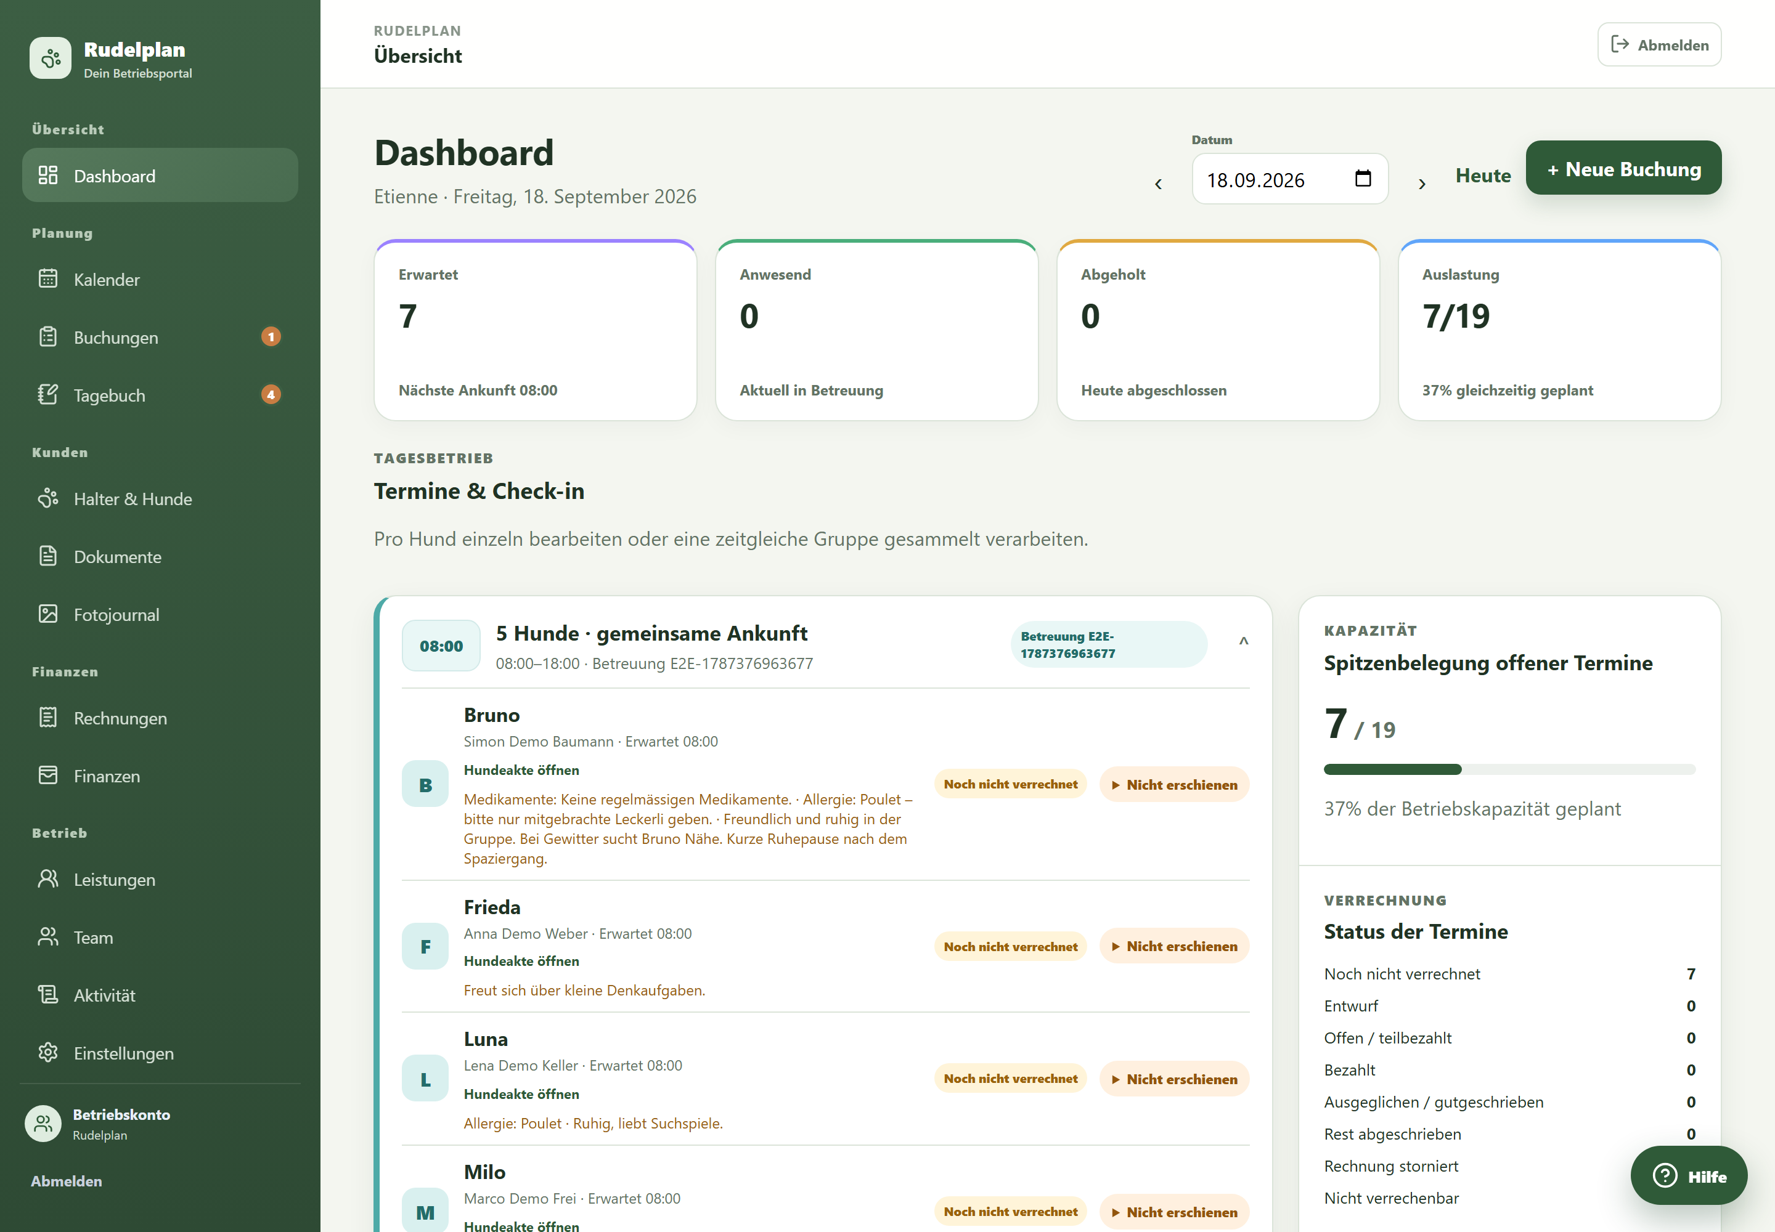Open the Erwartet card showing 7
The height and width of the screenshot is (1232, 1775).
click(x=536, y=330)
